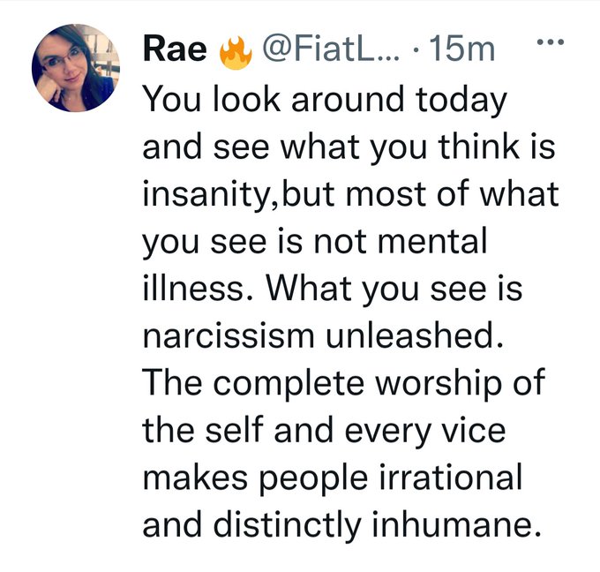Image resolution: width=600 pixels, height=572 pixels.
Task: Click the display name "Rae"
Action: [175, 49]
